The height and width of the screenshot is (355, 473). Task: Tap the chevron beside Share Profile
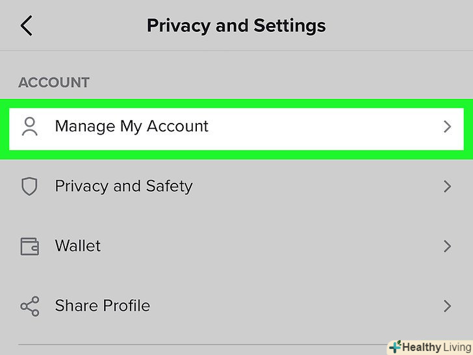point(447,306)
